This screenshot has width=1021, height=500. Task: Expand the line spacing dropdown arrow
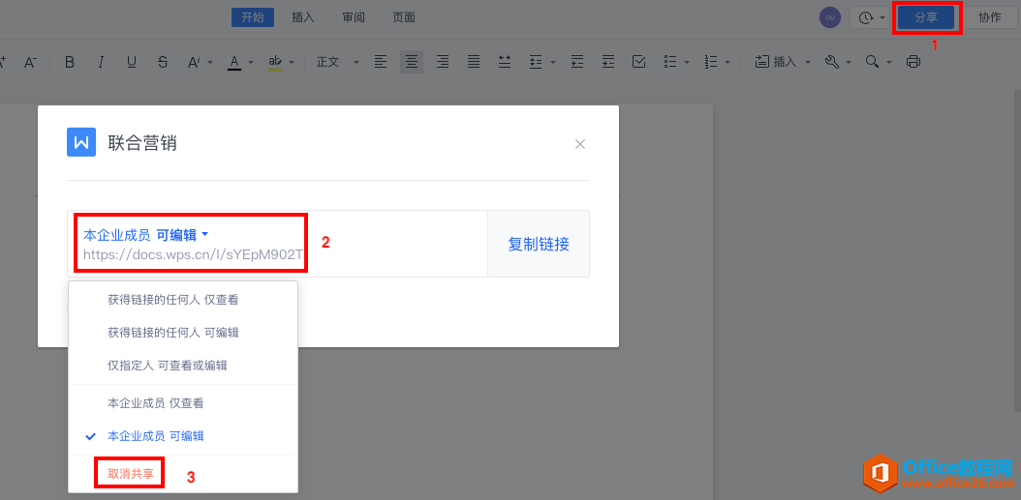coord(553,63)
